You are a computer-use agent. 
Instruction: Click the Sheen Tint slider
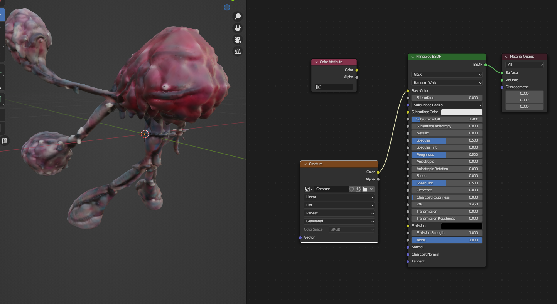[447, 183]
